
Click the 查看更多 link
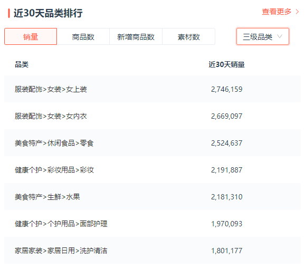click(x=277, y=12)
